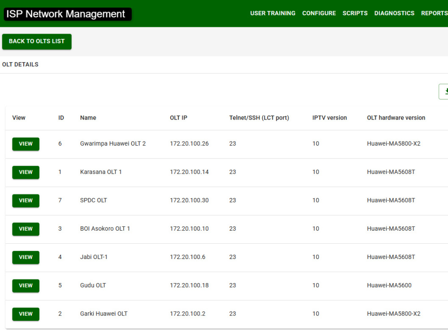Viewport: 448px width, 336px height.
Task: Open the CONFIGURE menu
Action: (x=319, y=13)
